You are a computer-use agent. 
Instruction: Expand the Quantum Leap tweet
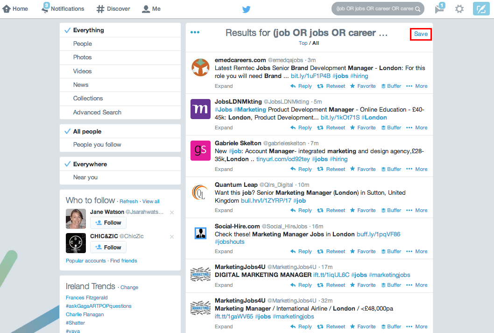224,210
